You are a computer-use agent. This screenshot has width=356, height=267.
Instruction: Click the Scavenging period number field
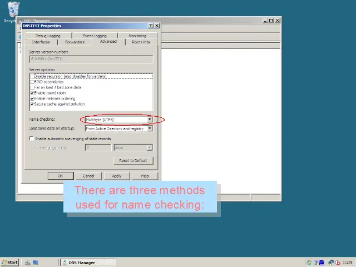(x=98, y=147)
